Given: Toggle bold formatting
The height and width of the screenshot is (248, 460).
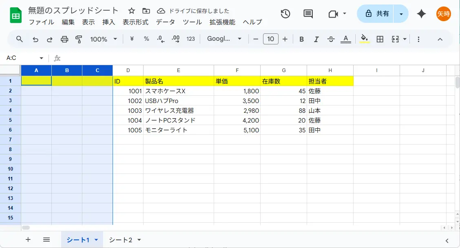Looking at the screenshot, I should point(301,39).
